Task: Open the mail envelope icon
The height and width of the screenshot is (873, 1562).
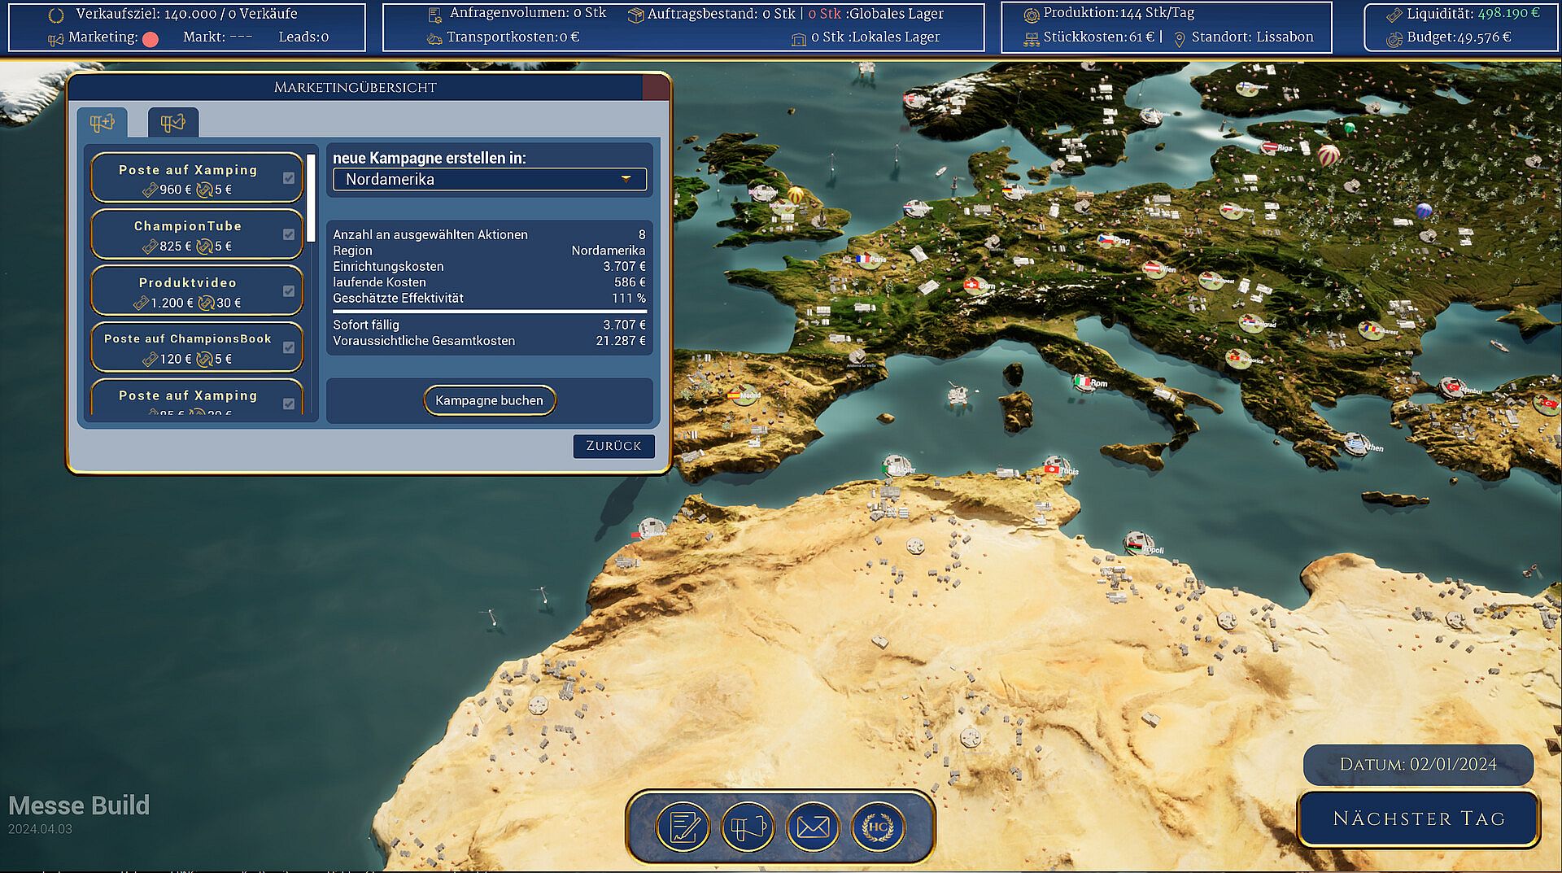Action: tap(813, 827)
